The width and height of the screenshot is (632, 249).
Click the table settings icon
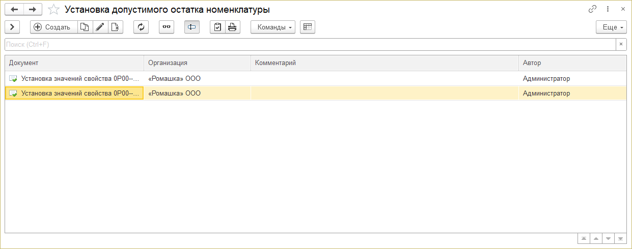coord(308,27)
